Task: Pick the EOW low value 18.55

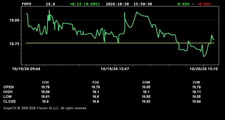Action: coord(146,97)
